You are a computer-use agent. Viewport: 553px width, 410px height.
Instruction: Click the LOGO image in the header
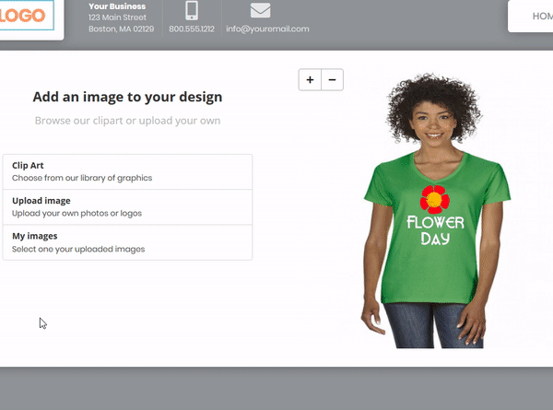[28, 16]
